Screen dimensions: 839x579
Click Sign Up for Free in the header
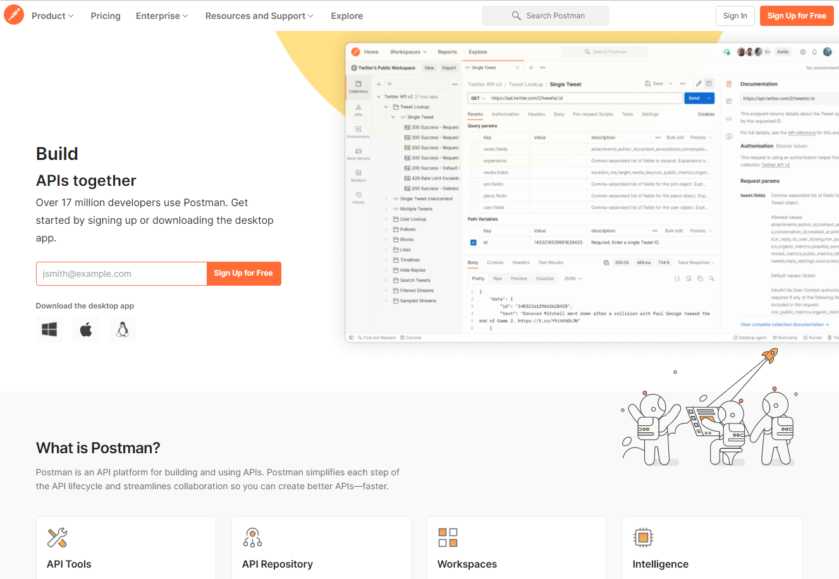click(797, 16)
